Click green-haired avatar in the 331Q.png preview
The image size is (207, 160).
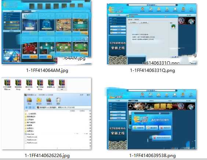(x=174, y=27)
